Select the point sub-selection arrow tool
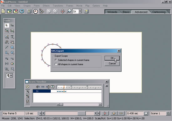This screenshot has height=121, width=172. point(12,25)
